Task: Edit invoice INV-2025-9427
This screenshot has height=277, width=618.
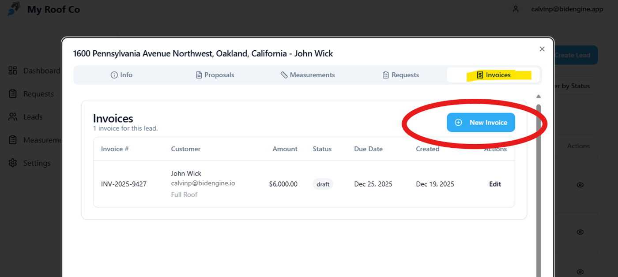Action: point(495,184)
